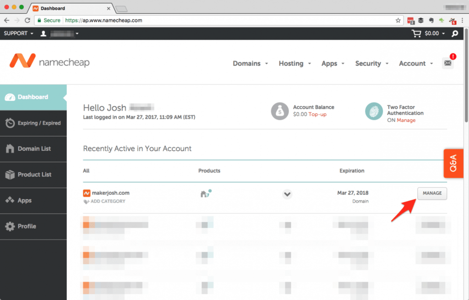
Task: Open the makerjosh.com domain link
Action: coord(111,193)
